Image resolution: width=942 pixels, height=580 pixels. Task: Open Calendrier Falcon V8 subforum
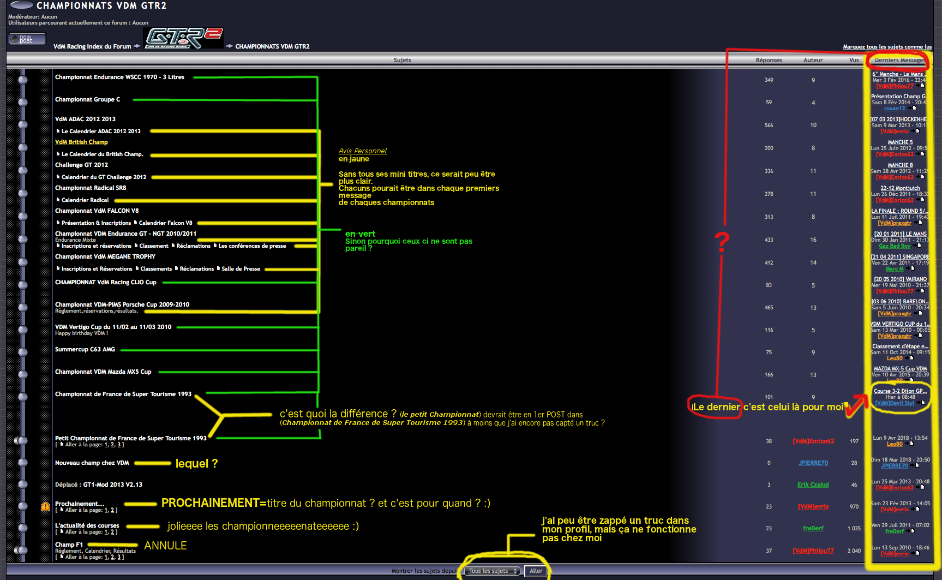point(165,223)
